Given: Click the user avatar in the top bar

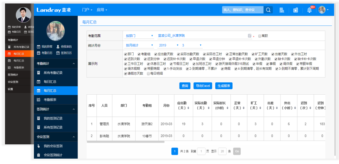Looking at the screenshot, I should 322,10.
